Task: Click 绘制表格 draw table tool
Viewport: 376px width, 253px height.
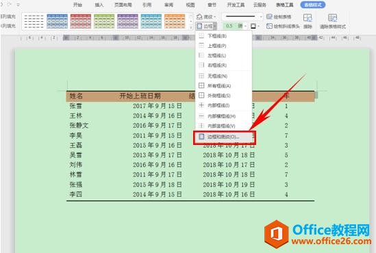Action: tap(279, 16)
